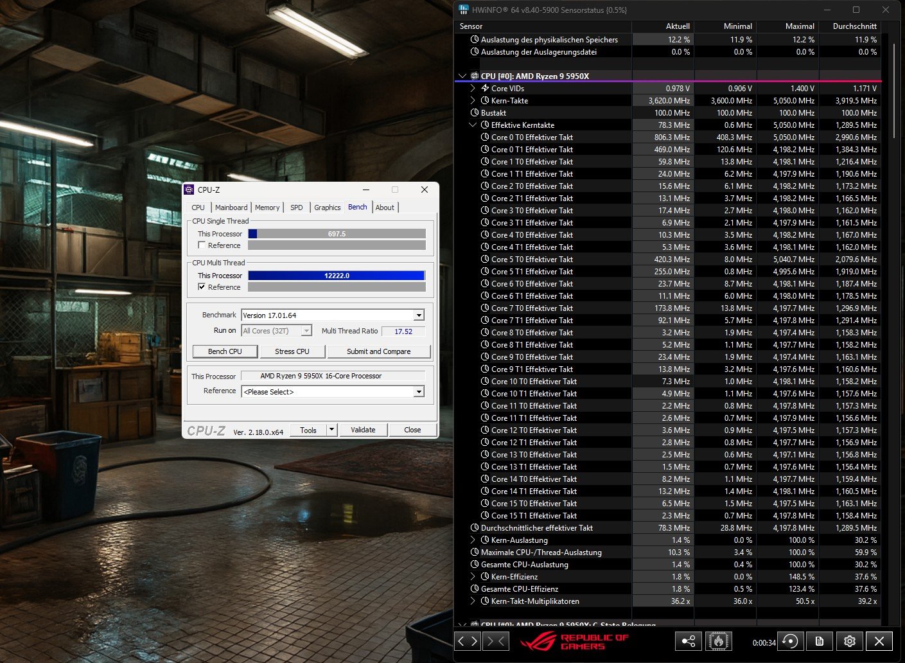
Task: Click the Maximal column header
Action: 787,26
